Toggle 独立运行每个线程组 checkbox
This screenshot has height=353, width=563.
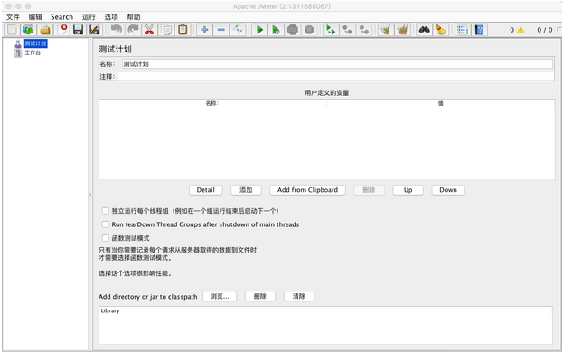[x=105, y=211]
